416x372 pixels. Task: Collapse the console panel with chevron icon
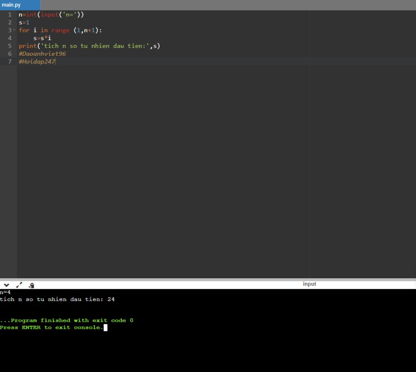click(6, 285)
